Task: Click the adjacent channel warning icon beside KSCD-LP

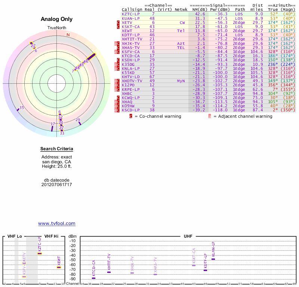Action: click(x=115, y=110)
